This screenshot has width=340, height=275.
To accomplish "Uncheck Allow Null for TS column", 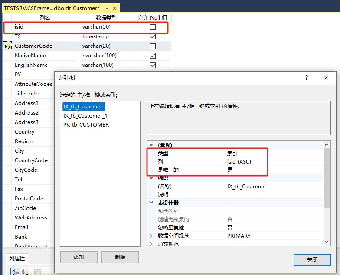I will [153, 36].
